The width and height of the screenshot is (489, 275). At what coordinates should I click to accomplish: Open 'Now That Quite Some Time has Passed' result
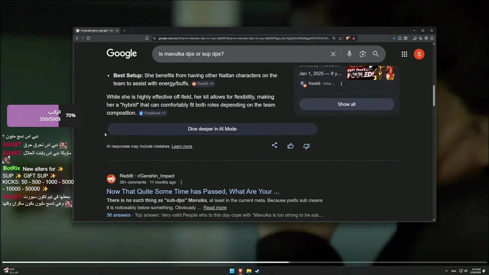click(x=193, y=191)
